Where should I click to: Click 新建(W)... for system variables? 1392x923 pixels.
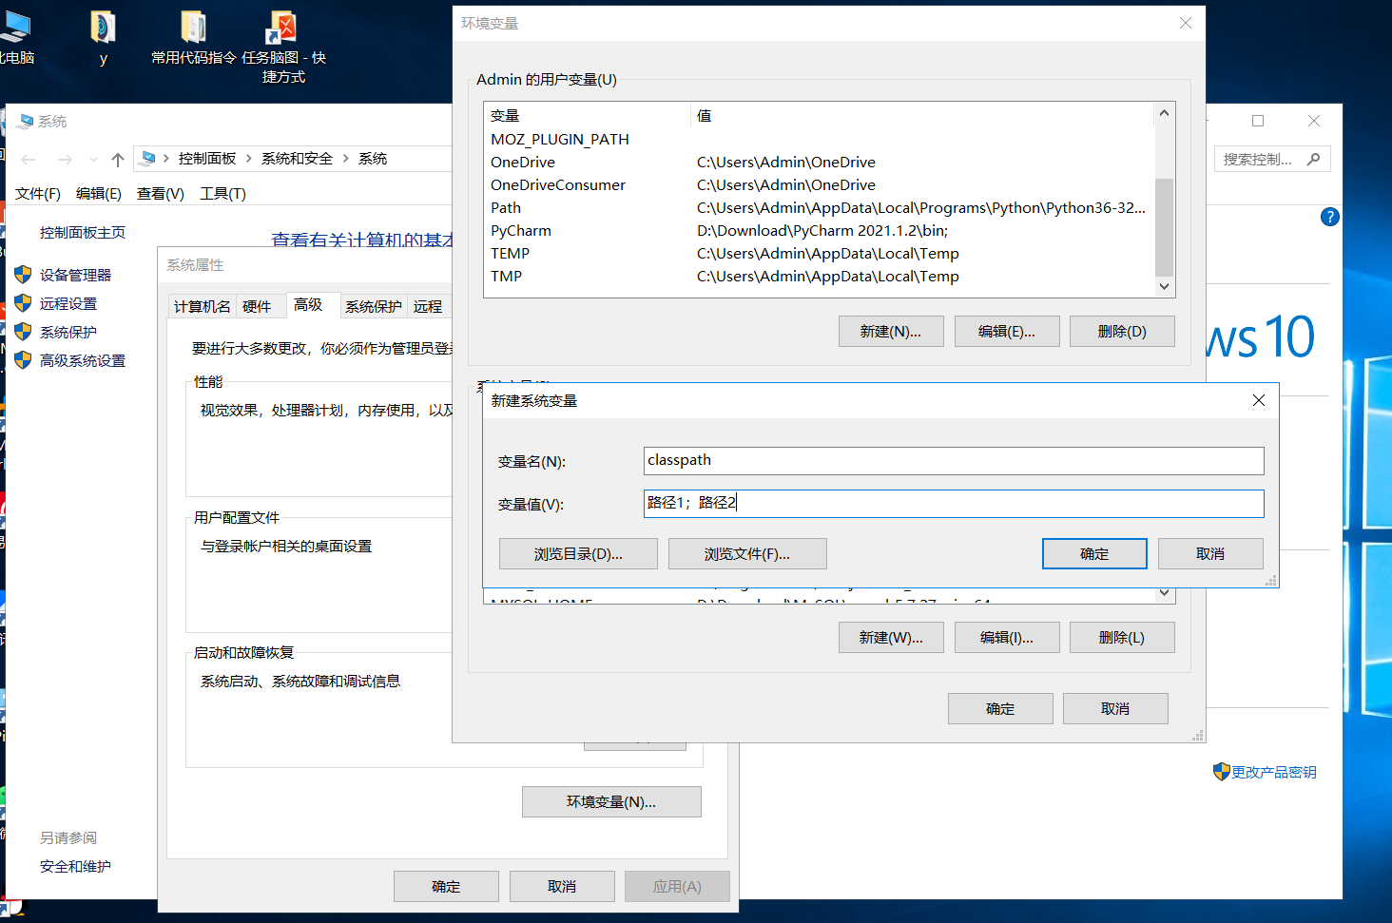tap(891, 637)
